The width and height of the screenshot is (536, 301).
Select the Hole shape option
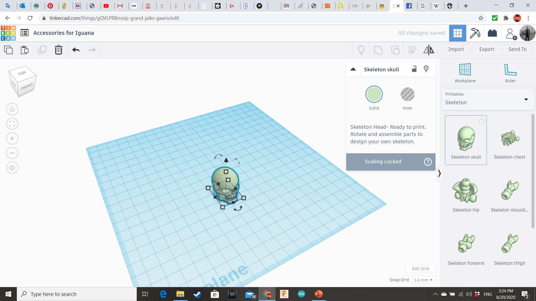pos(407,94)
